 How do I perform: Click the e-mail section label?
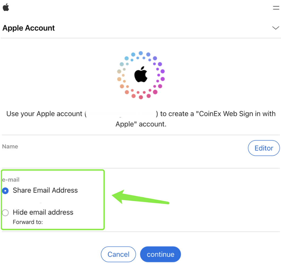click(11, 180)
